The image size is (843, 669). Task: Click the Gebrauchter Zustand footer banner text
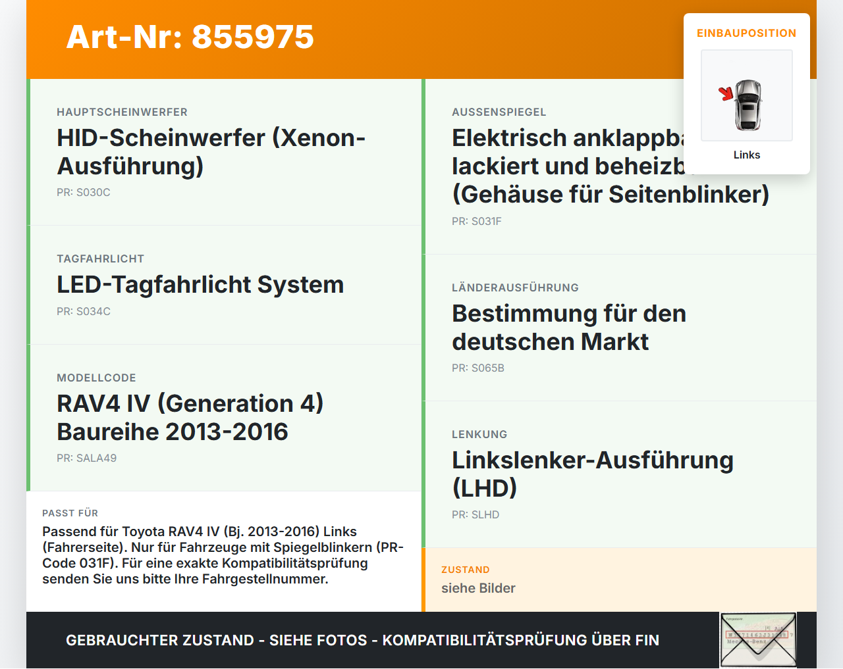pyautogui.click(x=362, y=640)
